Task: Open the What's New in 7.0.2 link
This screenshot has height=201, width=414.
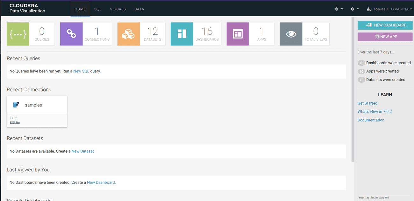Action: point(375,112)
